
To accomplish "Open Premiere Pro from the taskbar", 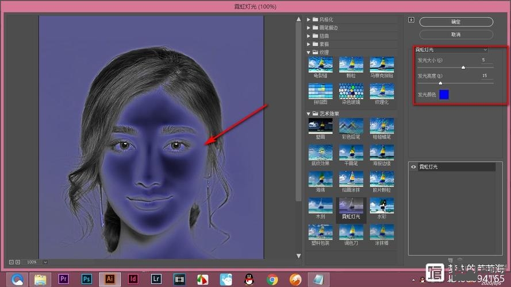I will tap(64, 279).
